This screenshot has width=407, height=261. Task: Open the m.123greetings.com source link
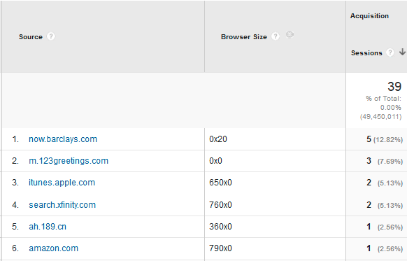(69, 161)
